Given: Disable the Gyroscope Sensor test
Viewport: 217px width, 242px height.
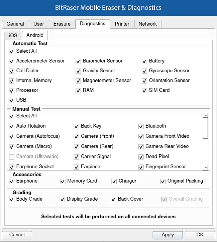Looking at the screenshot, I should pyautogui.click(x=144, y=71).
